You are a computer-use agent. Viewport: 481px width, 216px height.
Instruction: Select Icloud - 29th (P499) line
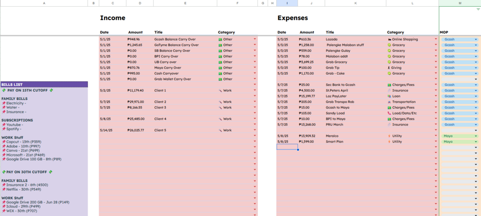point(20,206)
